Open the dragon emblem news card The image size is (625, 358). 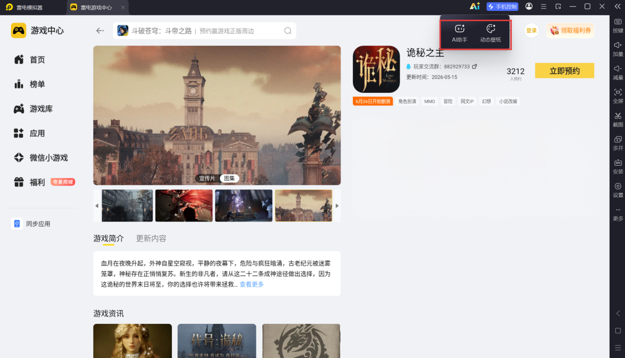[301, 341]
